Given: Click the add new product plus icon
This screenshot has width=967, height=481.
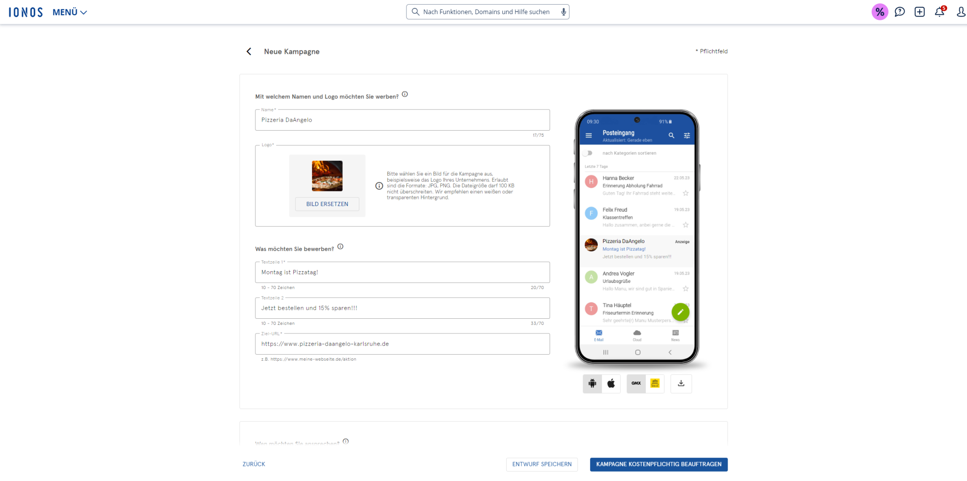Looking at the screenshot, I should coord(919,11).
